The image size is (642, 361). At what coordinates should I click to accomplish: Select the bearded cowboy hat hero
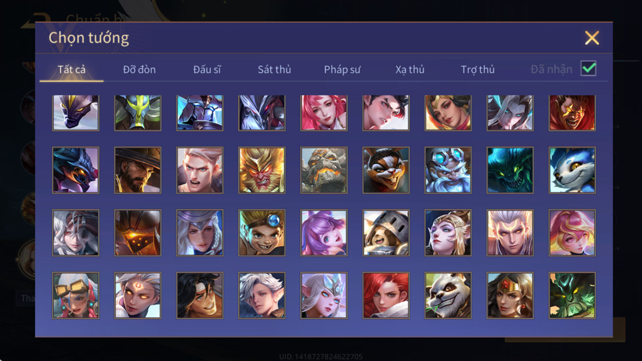click(138, 170)
